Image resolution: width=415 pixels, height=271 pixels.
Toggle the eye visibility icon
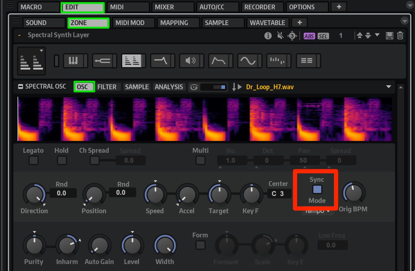(x=194, y=87)
